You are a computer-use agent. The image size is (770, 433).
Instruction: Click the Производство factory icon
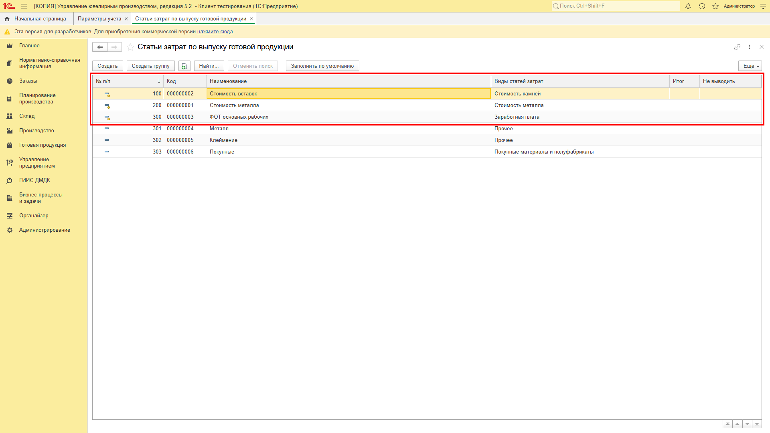[10, 131]
